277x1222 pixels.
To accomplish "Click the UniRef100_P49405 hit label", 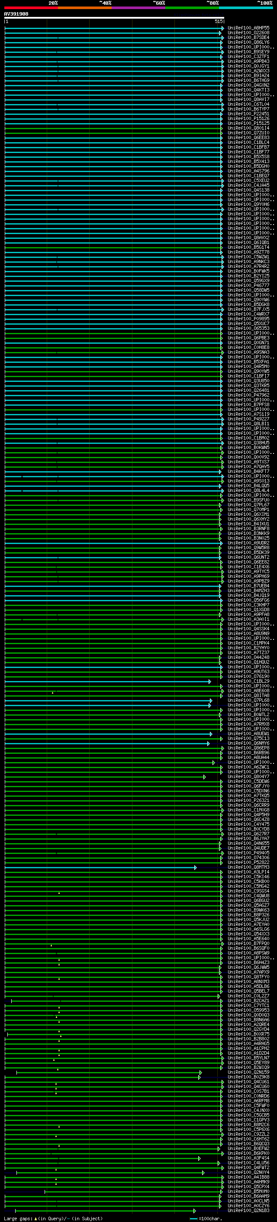I will [x=248, y=853].
